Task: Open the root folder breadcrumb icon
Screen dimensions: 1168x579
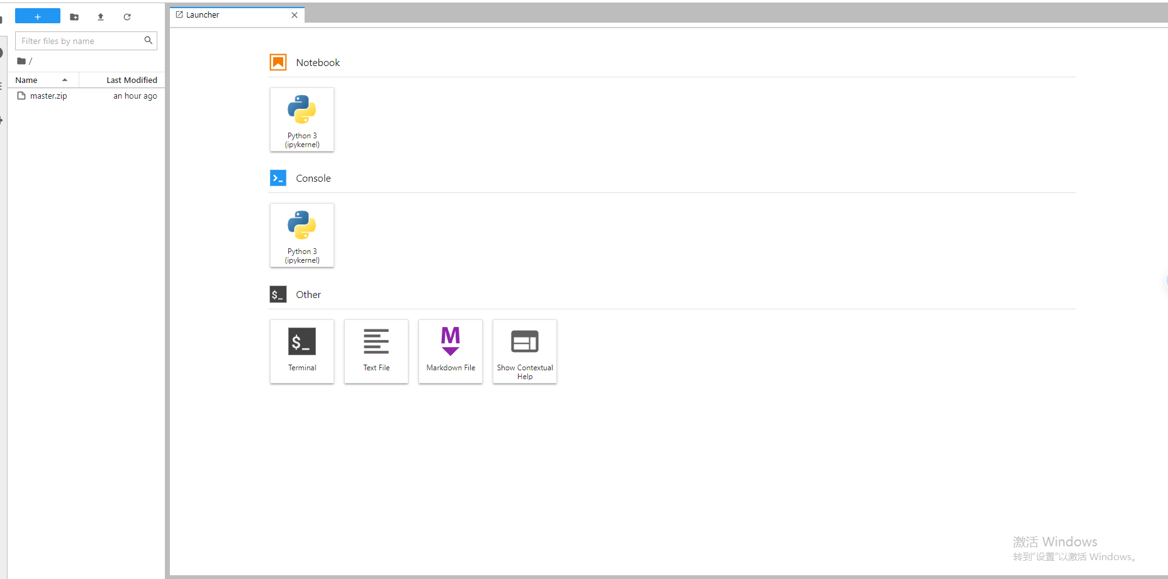Action: click(x=21, y=61)
